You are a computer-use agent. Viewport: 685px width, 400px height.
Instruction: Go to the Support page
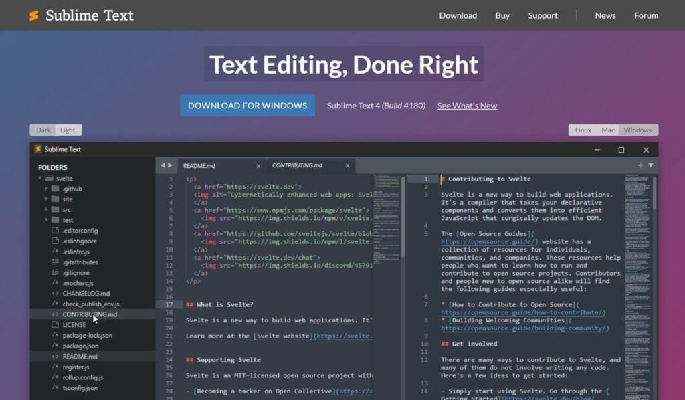pos(543,16)
